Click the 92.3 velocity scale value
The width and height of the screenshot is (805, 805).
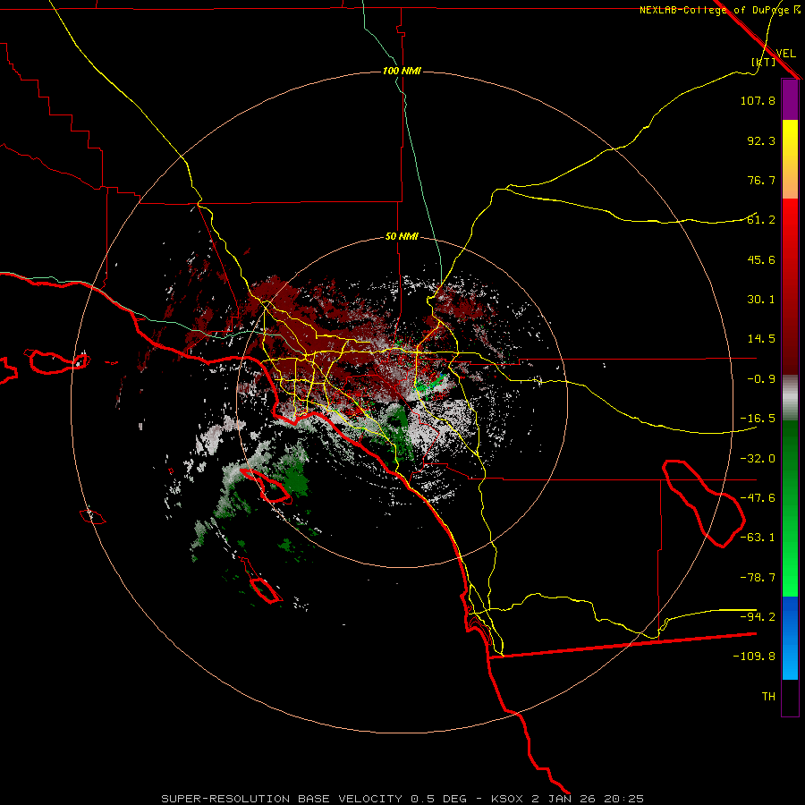pos(761,140)
